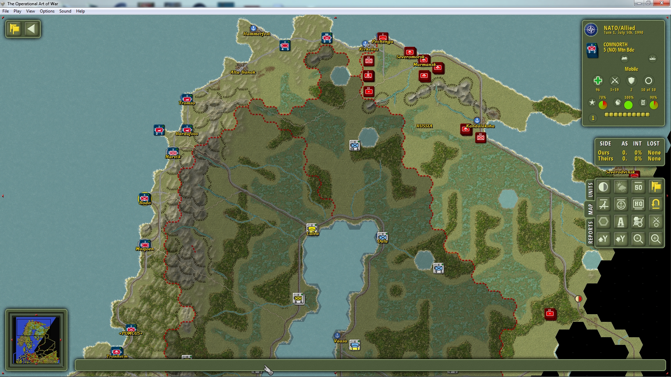Click the ship sea-transport icon
This screenshot has width=671, height=377.
tap(652, 59)
